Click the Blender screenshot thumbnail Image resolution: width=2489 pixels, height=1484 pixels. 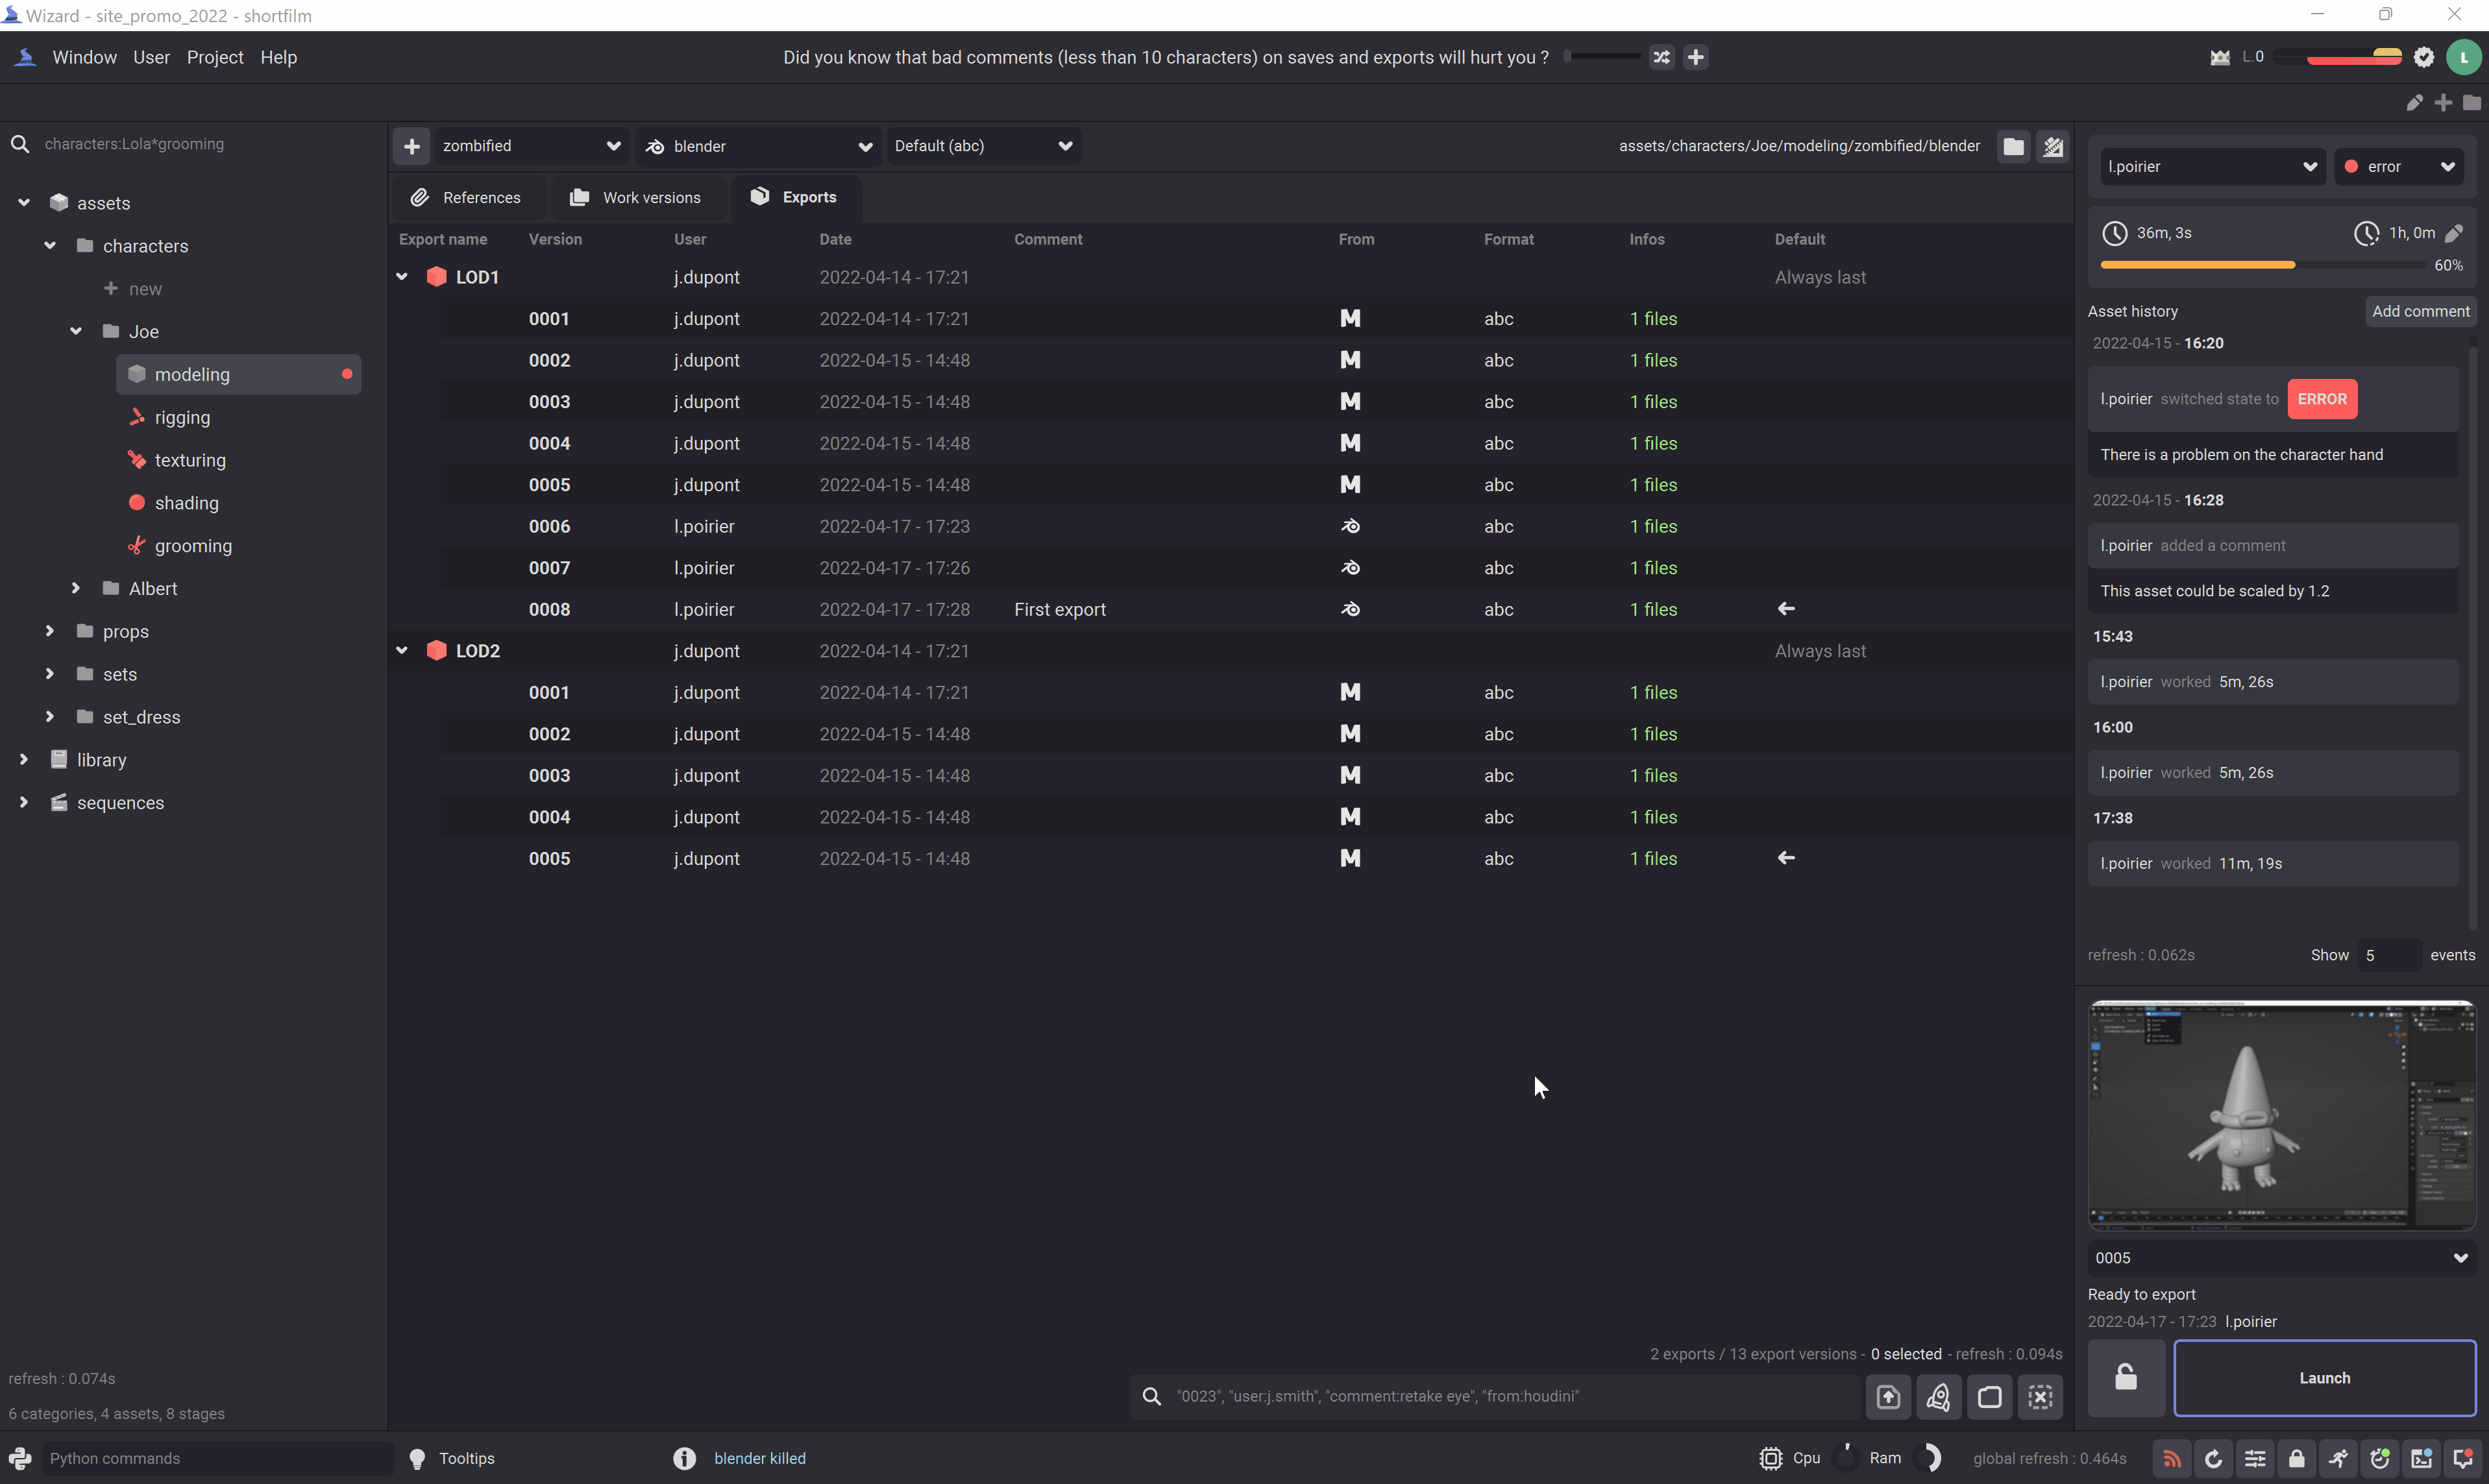pos(2282,1115)
